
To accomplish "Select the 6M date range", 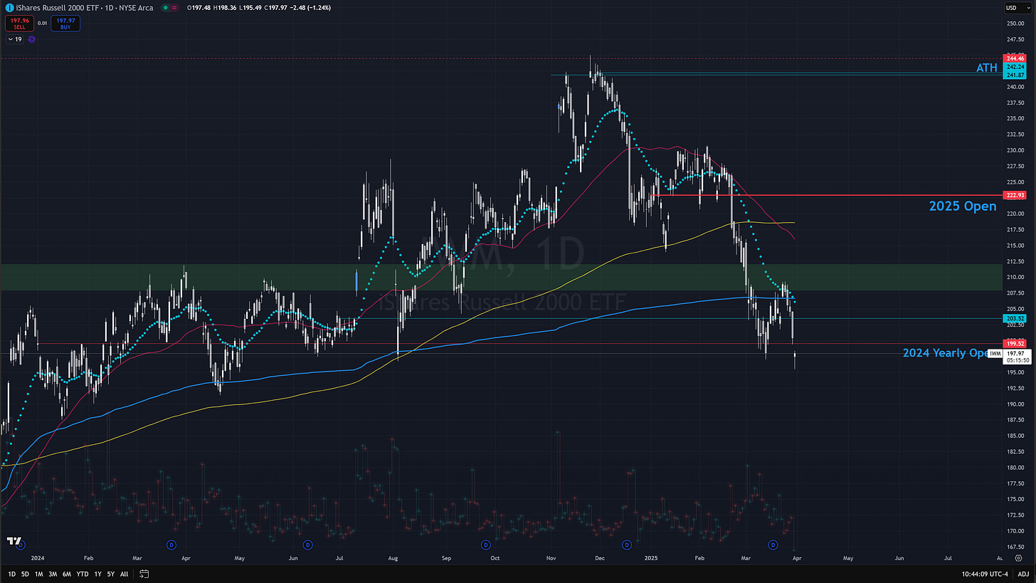I will [67, 573].
